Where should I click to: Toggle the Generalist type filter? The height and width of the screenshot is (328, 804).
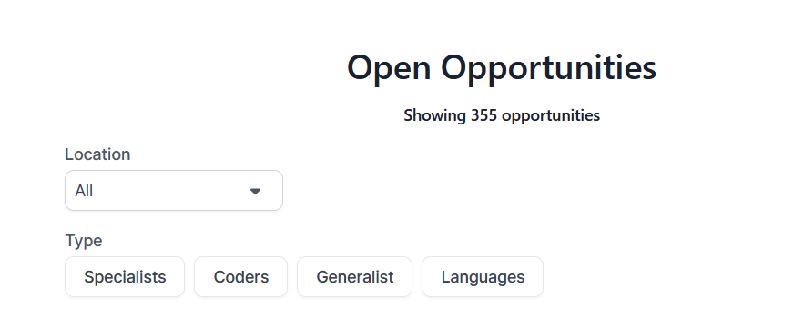[x=355, y=277]
